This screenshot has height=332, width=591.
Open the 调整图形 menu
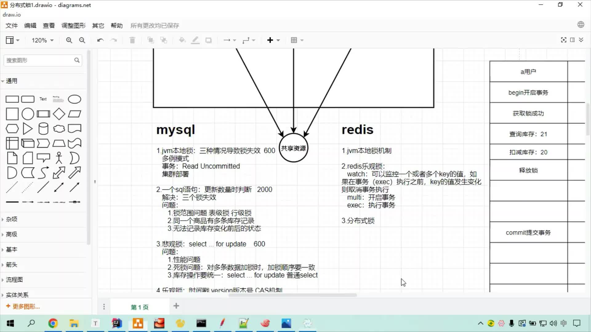tap(73, 26)
